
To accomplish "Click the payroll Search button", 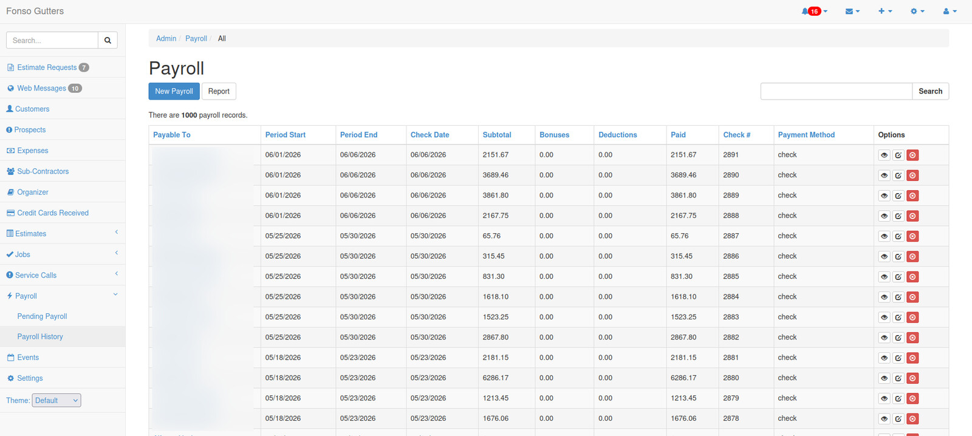I will 930,91.
